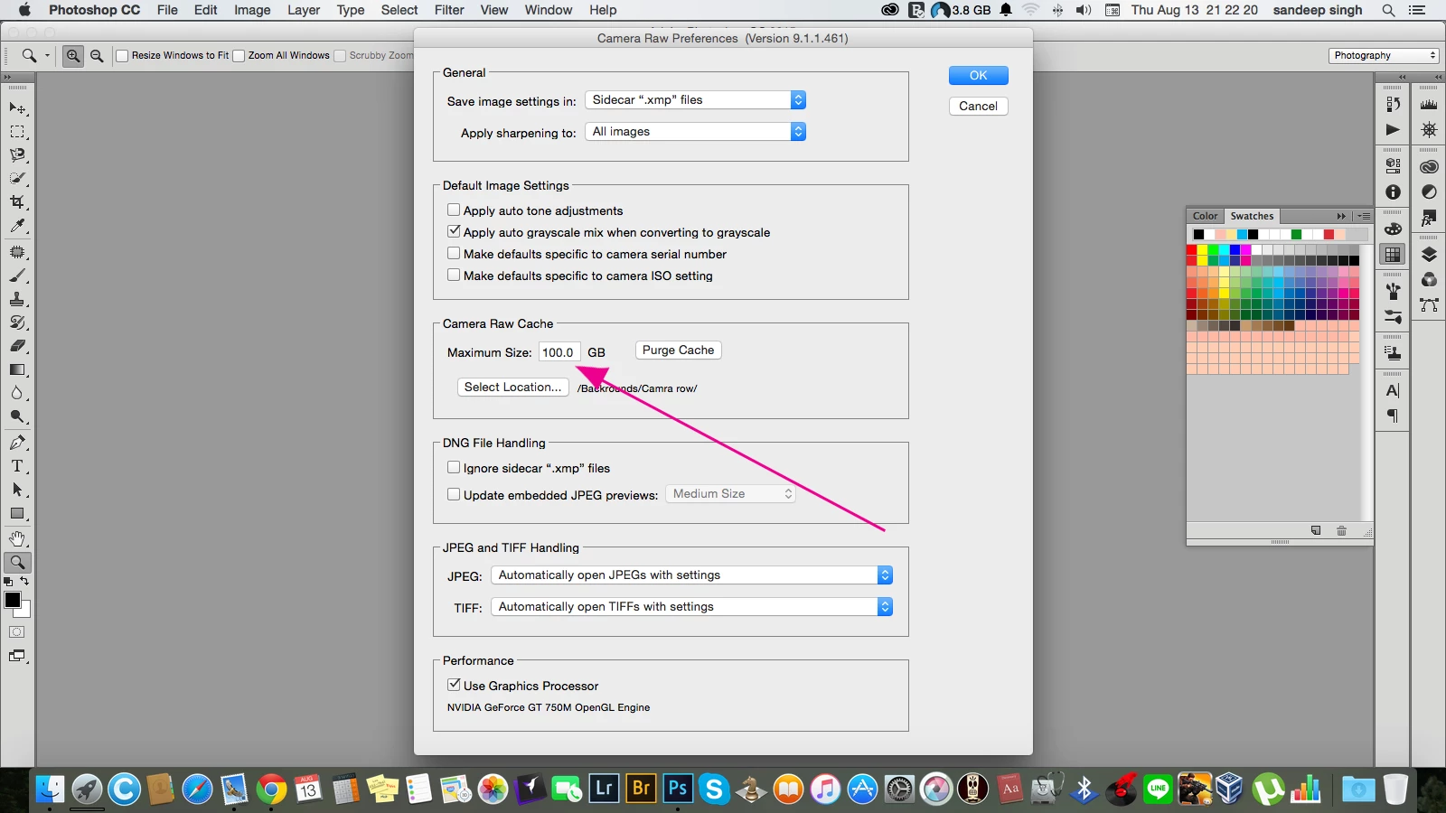Open the Save image settings in dropdown
The image size is (1446, 813).
pos(695,100)
